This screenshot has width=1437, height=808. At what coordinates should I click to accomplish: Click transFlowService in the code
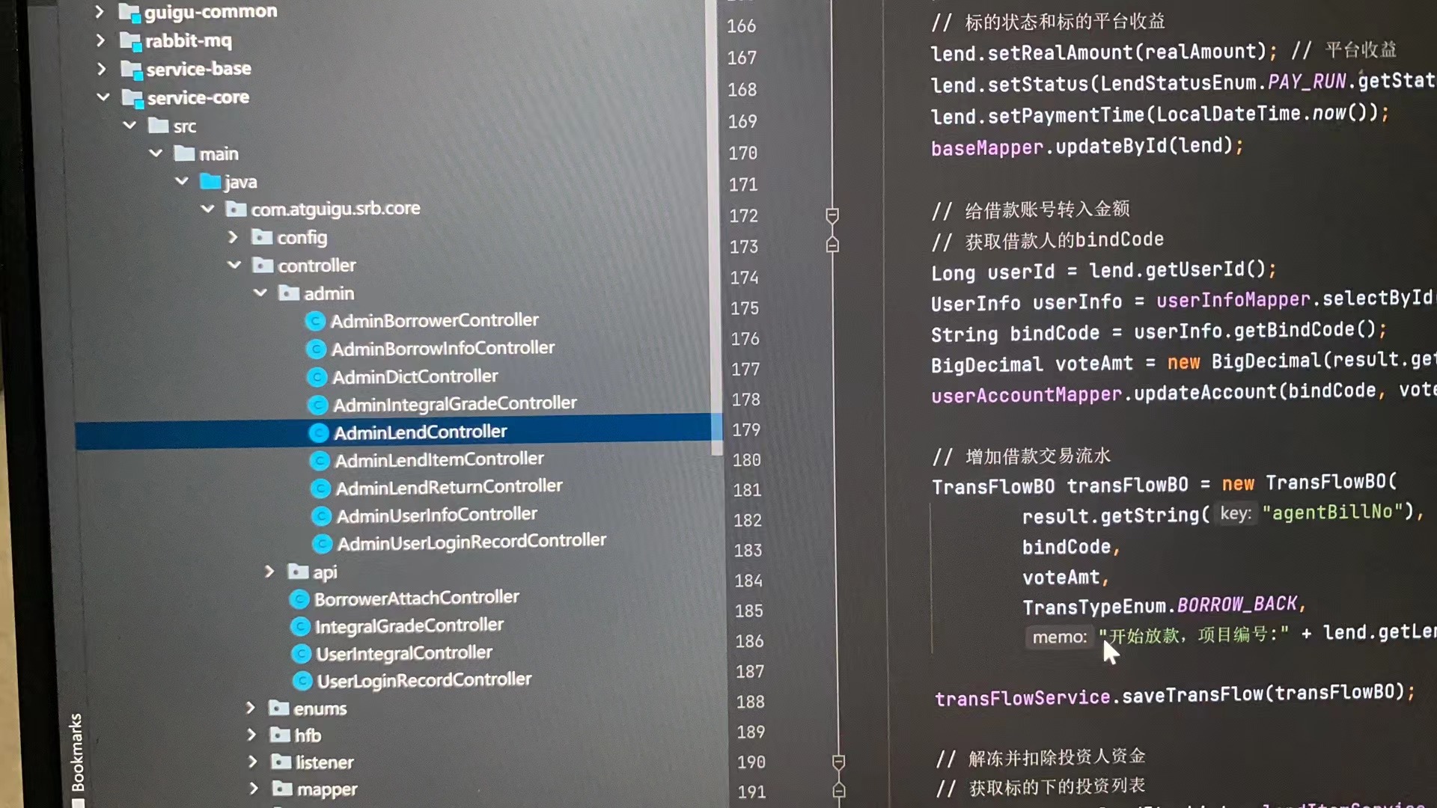pos(1022,698)
